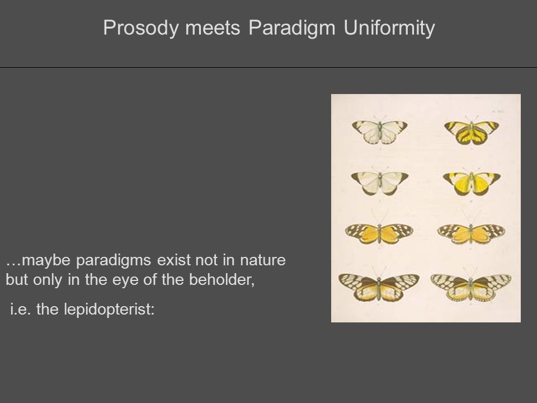Click the faint plate number on the butterfly image
Viewport: 537px width, 403px height.
coord(496,111)
